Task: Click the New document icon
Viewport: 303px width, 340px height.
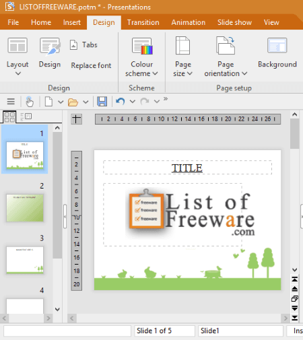Action: tap(48, 102)
